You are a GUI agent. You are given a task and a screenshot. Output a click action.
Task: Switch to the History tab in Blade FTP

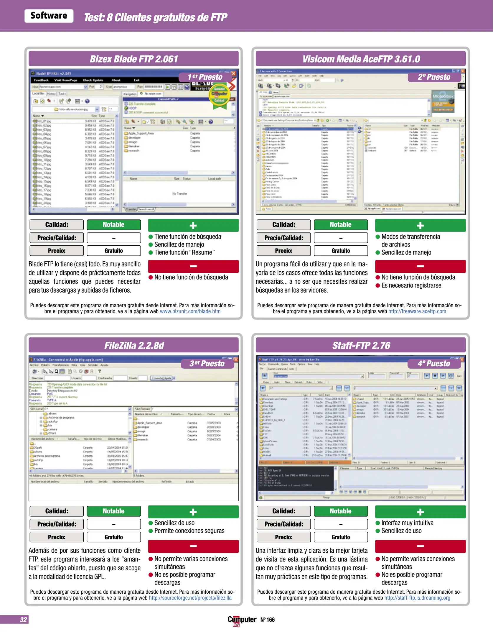point(51,93)
